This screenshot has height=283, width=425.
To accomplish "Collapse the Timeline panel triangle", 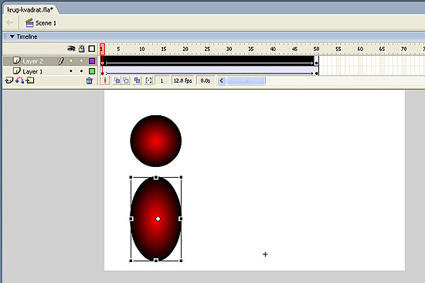I will (x=12, y=36).
